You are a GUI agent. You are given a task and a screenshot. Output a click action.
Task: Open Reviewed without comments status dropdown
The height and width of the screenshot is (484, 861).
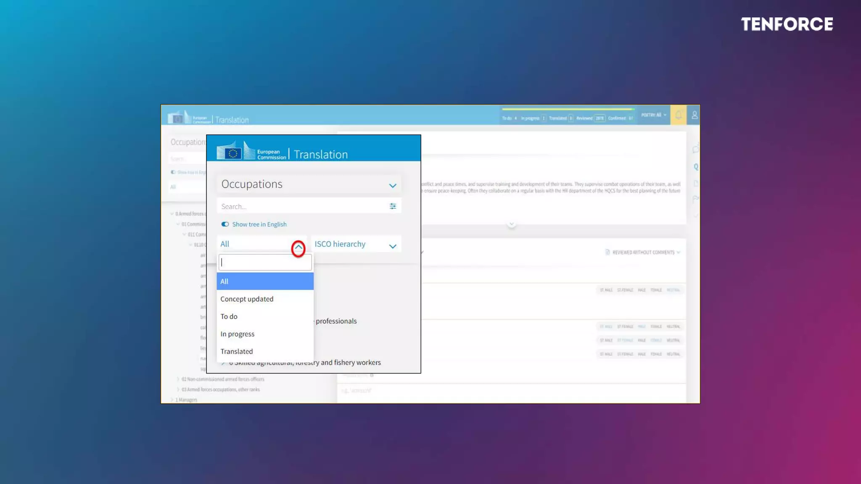[x=643, y=253]
